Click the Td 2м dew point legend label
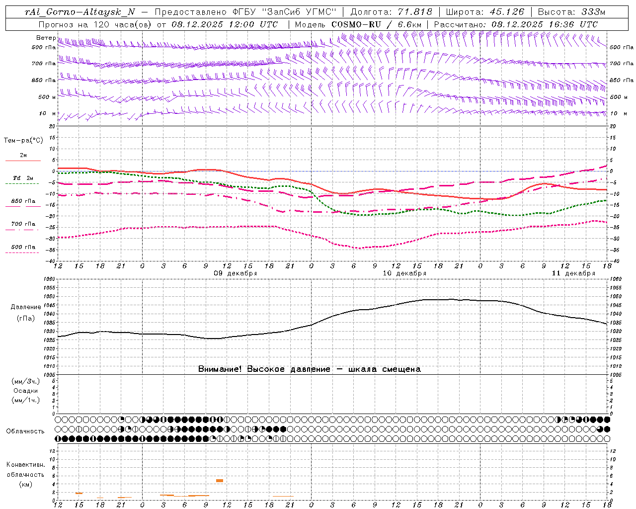The width and height of the screenshot is (636, 509). pyautogui.click(x=23, y=178)
